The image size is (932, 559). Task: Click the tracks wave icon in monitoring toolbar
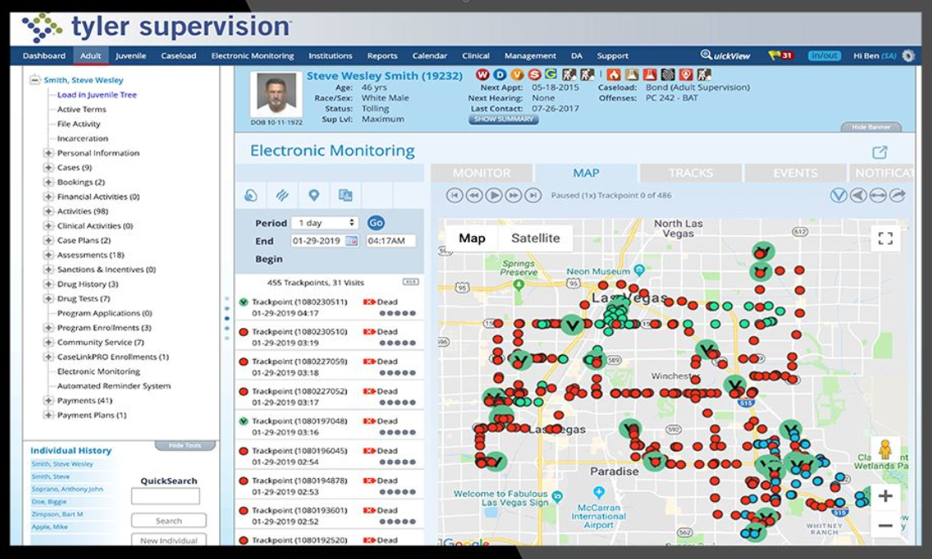(283, 195)
